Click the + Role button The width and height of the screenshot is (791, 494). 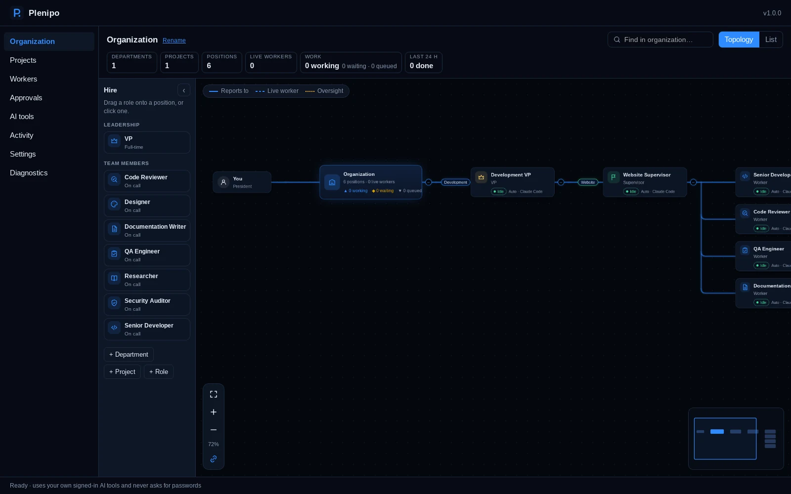pyautogui.click(x=159, y=372)
